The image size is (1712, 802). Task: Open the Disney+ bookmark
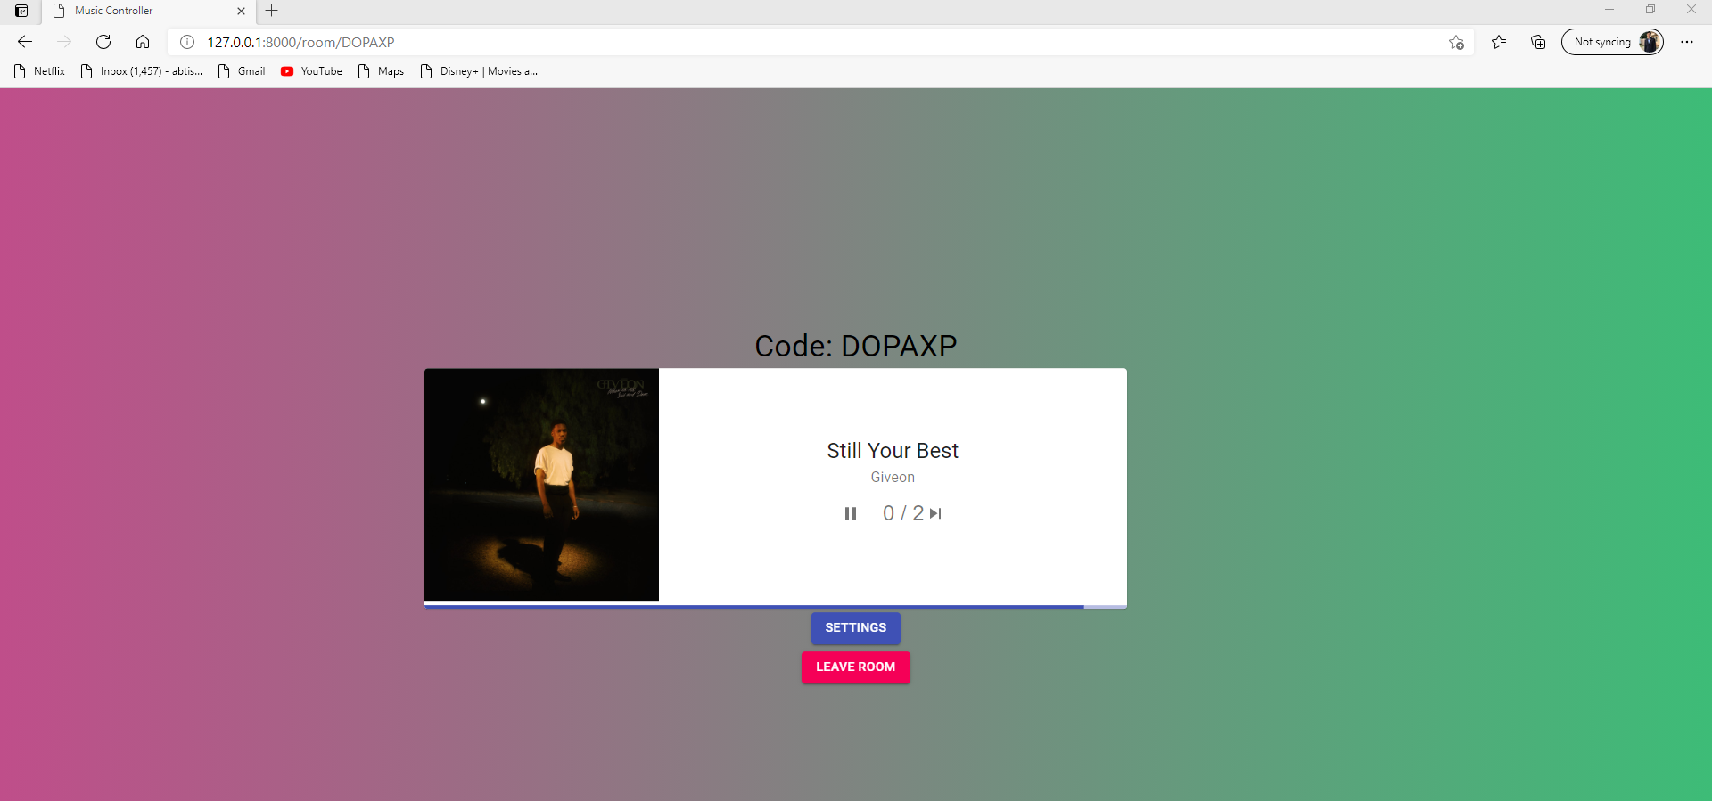tap(479, 71)
